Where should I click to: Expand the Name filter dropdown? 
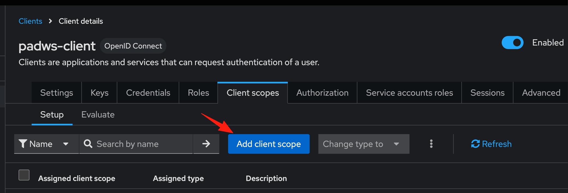47,144
